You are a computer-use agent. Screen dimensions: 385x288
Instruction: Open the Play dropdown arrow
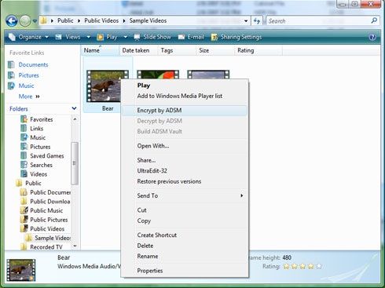[125, 37]
